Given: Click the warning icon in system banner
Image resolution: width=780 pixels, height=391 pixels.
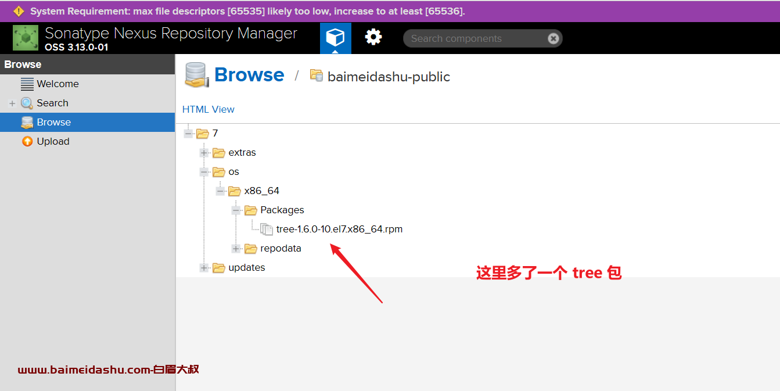Looking at the screenshot, I should (x=19, y=10).
